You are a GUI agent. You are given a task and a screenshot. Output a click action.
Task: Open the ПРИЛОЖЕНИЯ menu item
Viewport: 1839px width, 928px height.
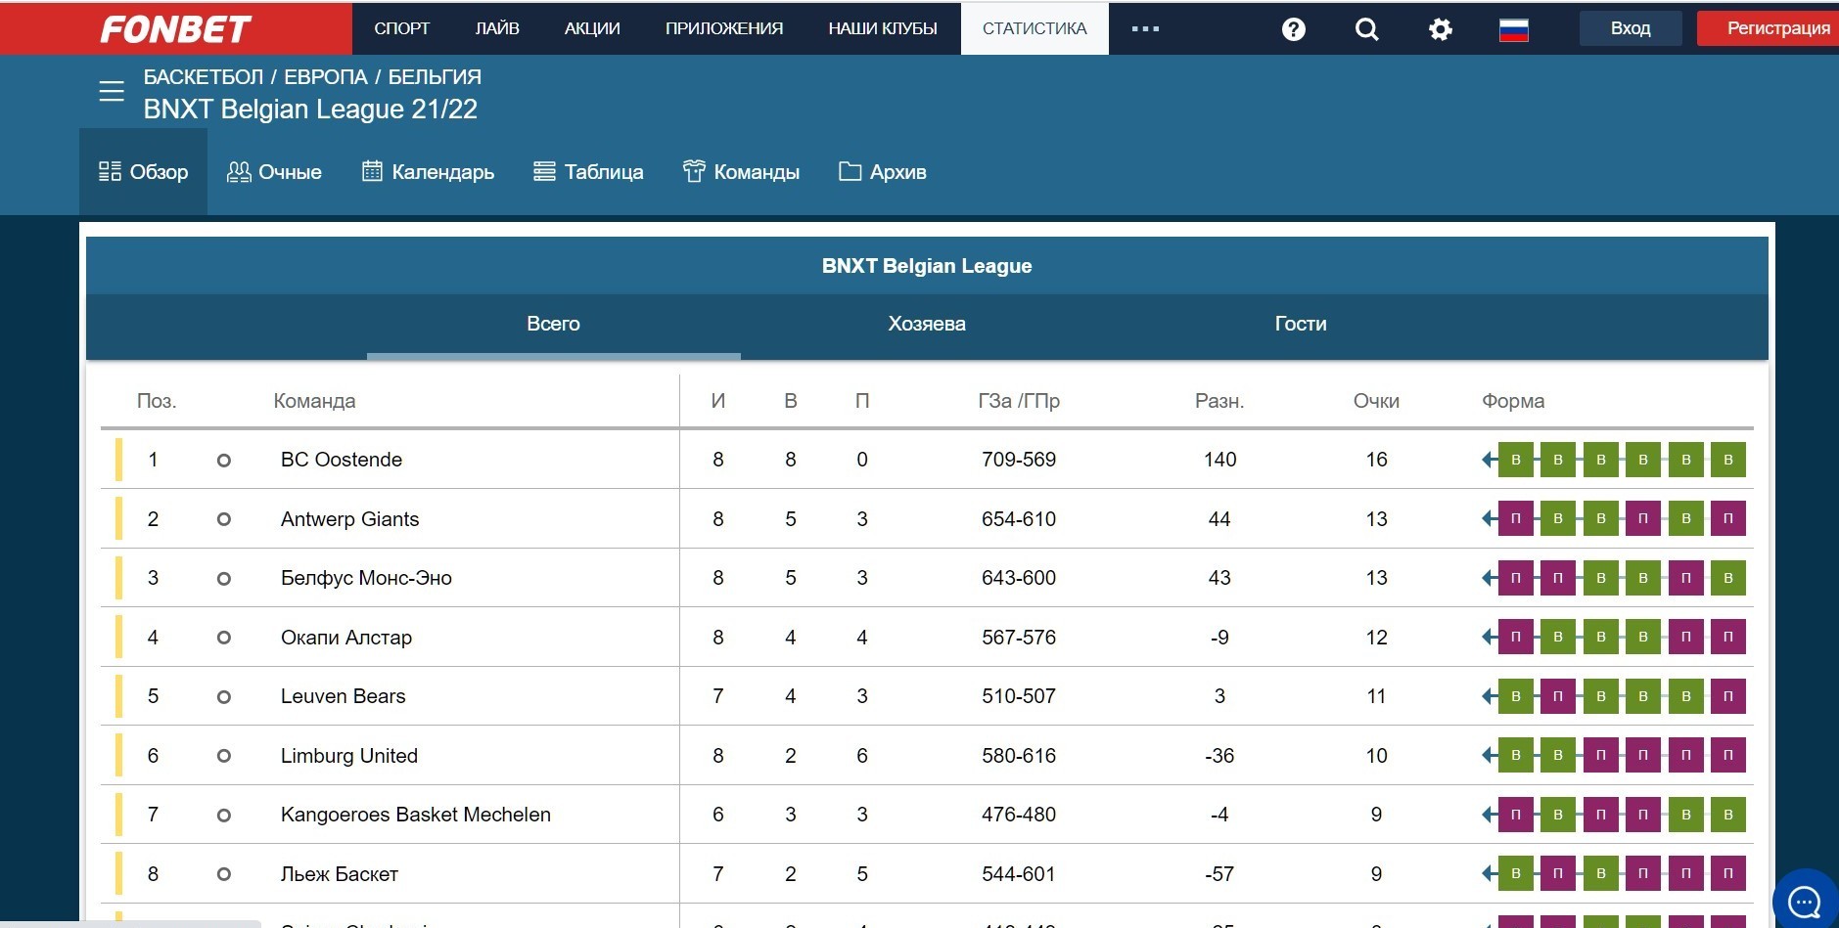point(724,28)
